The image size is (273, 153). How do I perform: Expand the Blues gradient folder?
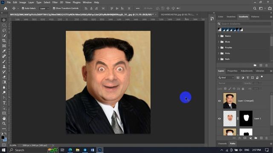click(x=219, y=42)
